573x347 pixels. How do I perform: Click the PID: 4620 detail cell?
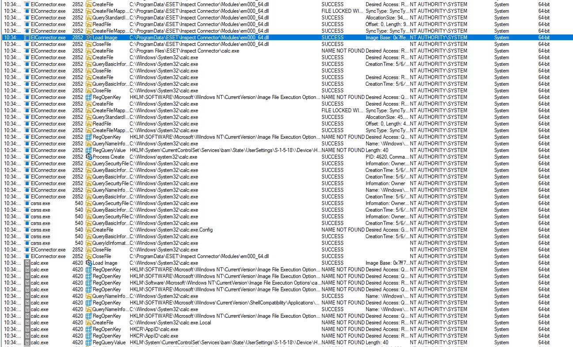point(386,157)
